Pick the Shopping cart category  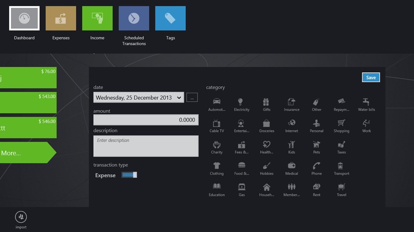342,124
